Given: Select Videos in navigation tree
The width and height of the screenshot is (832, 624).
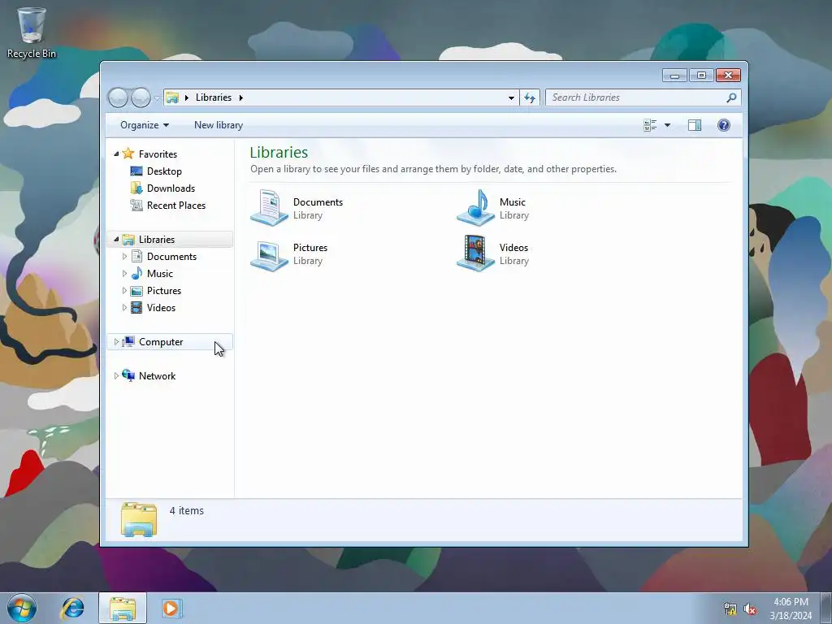Looking at the screenshot, I should (162, 308).
